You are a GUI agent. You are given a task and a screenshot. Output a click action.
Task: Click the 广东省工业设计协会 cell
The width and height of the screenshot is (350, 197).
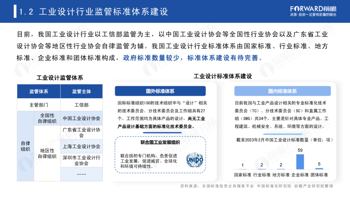(x=81, y=133)
